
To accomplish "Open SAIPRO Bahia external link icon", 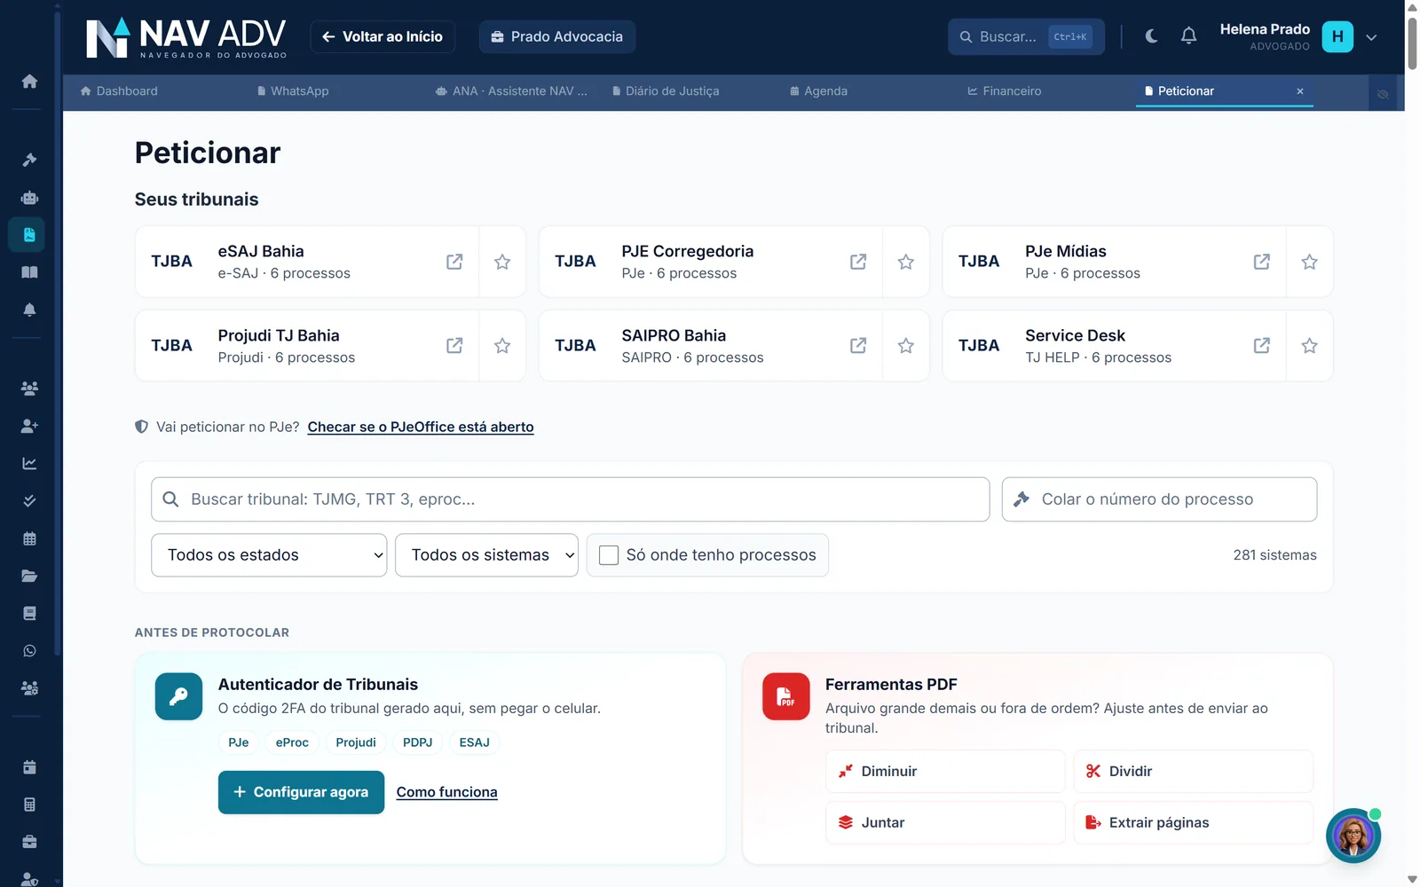I will pyautogui.click(x=858, y=346).
